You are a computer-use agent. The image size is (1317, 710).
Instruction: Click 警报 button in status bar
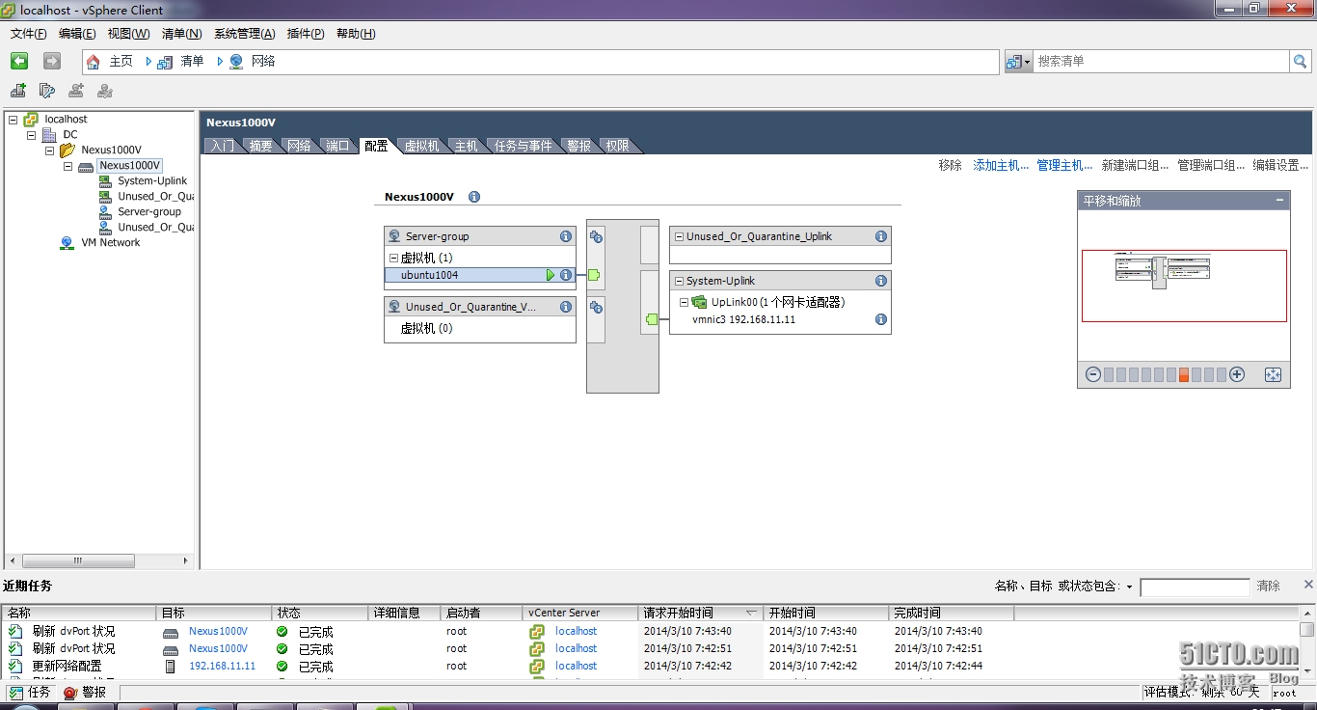pos(85,693)
